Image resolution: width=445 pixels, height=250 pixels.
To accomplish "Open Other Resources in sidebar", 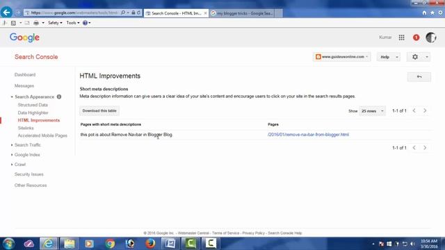I will tap(31, 185).
